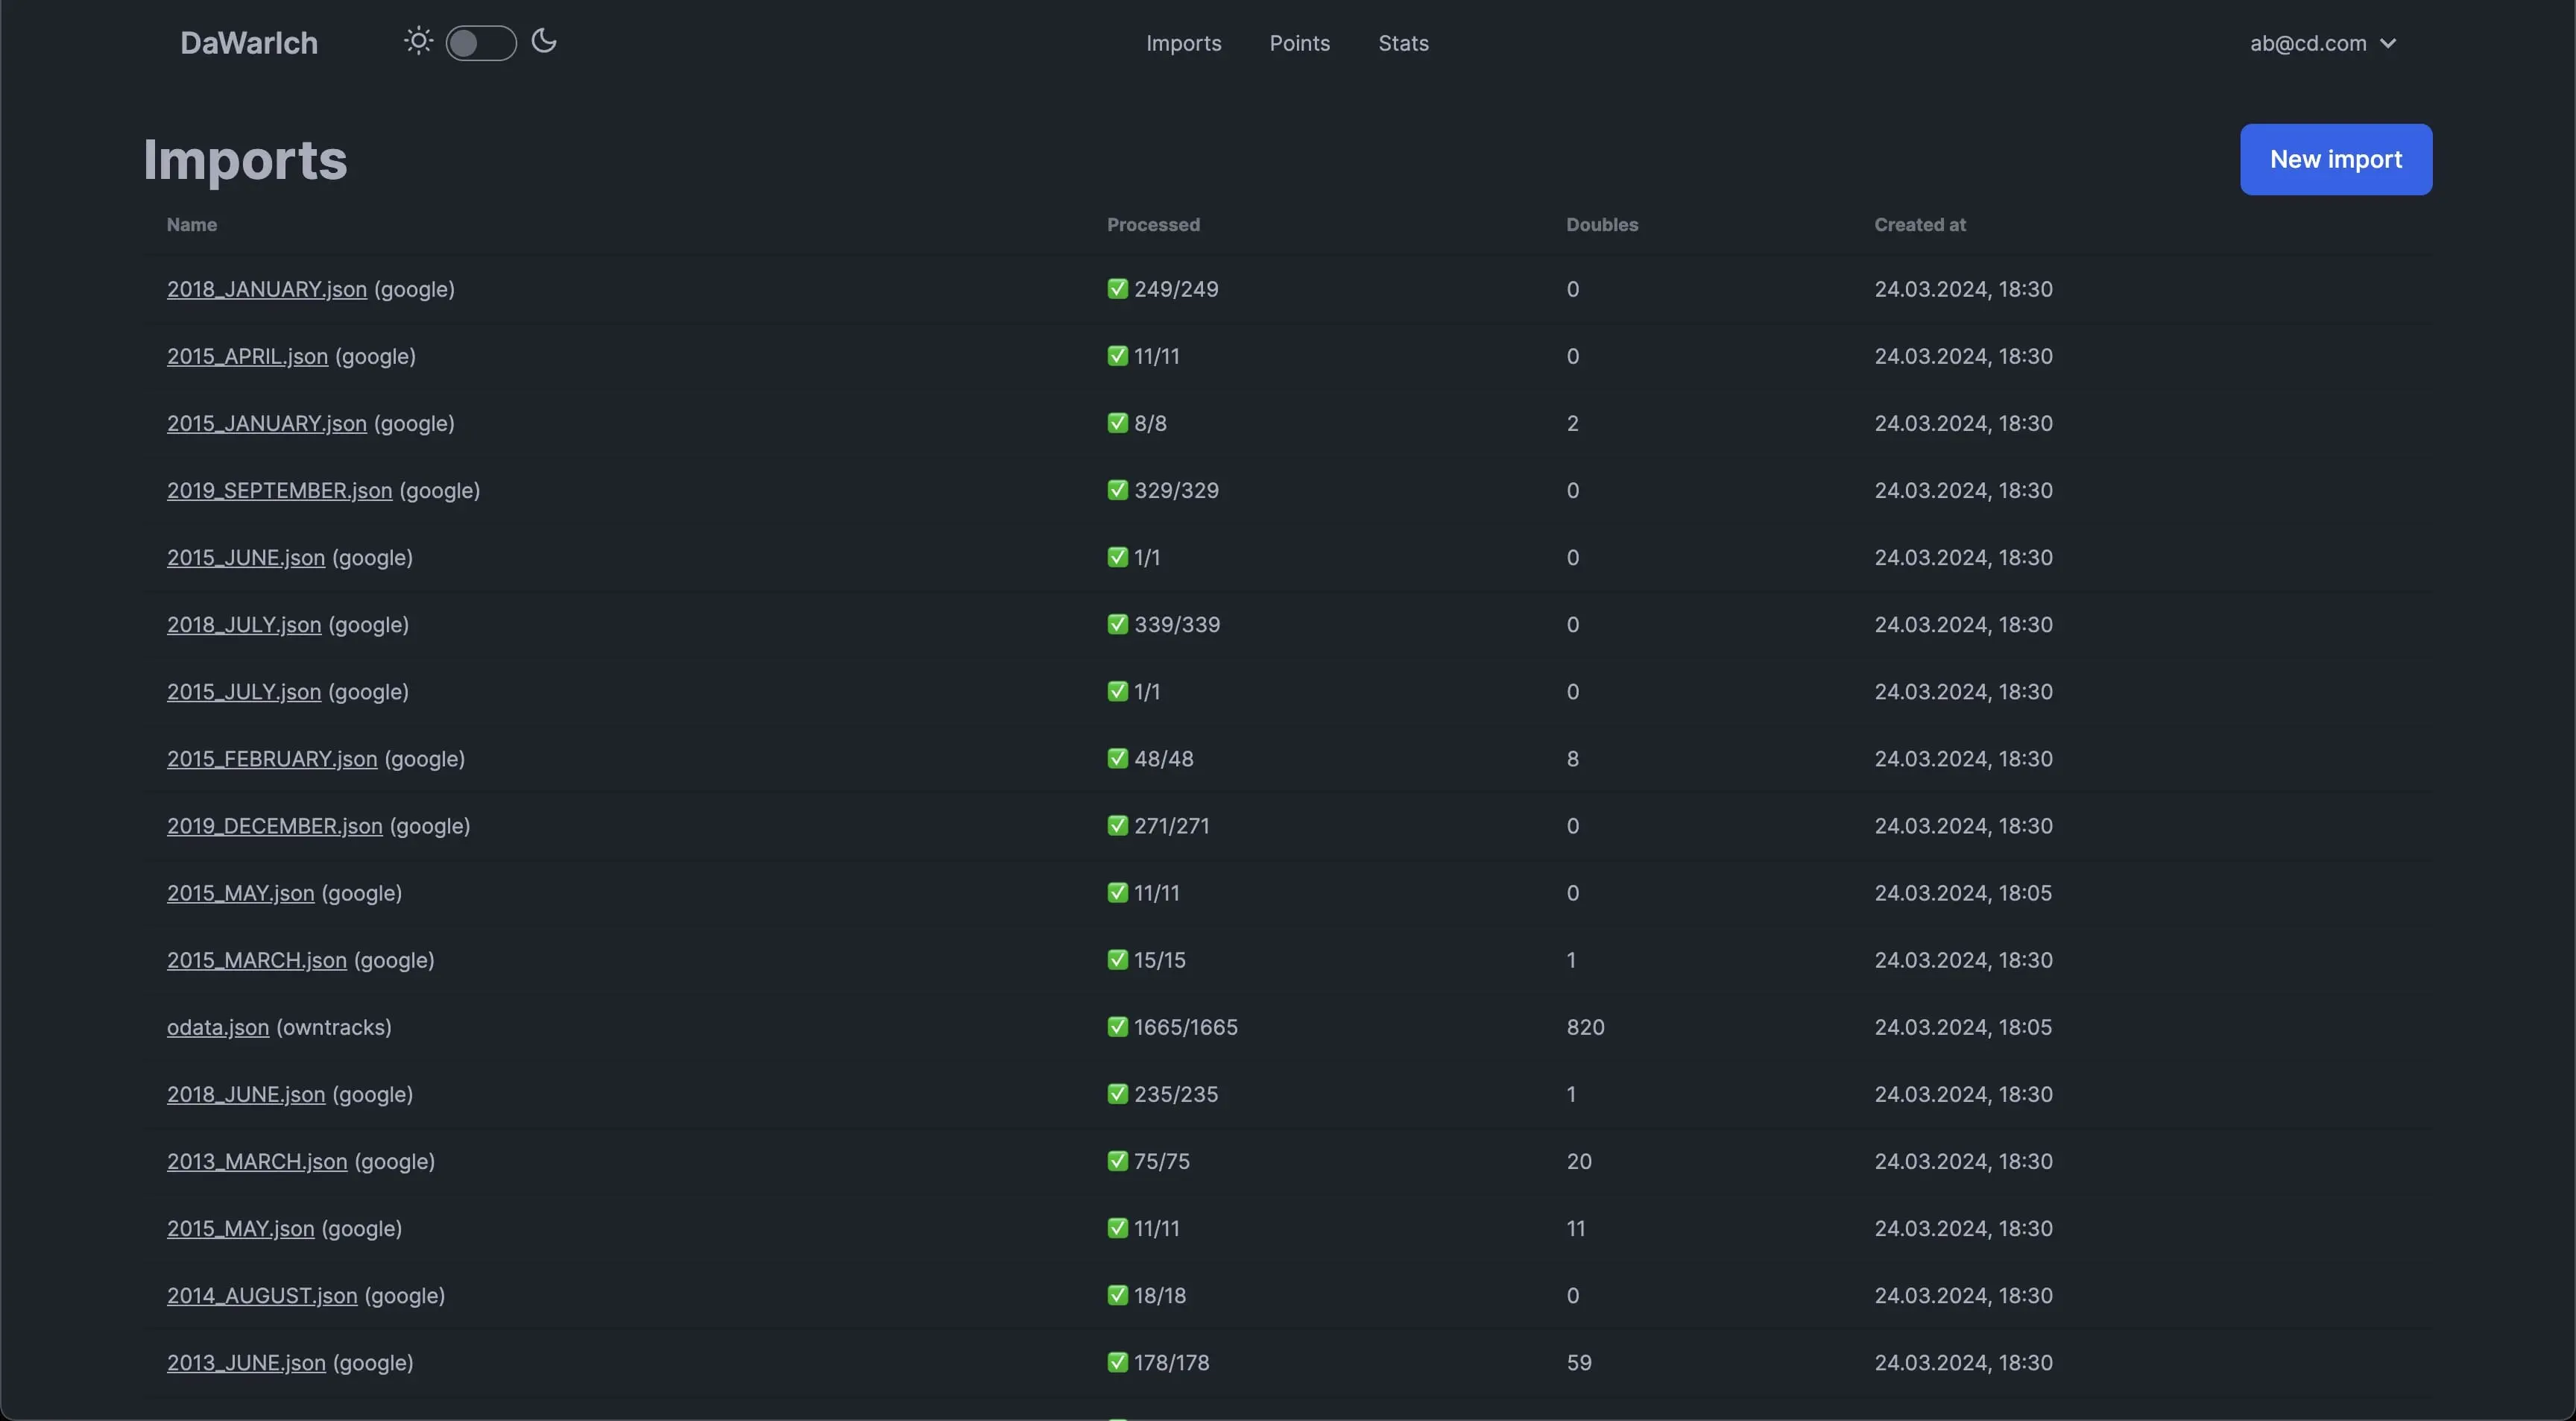Click the moon dark-mode icon

[x=543, y=42]
